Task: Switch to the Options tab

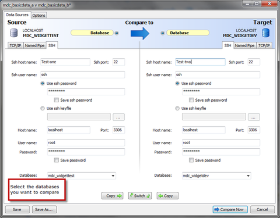Action: (38, 15)
